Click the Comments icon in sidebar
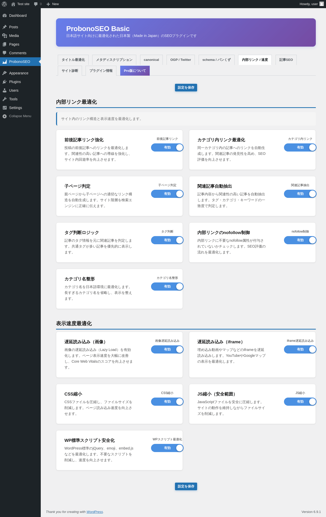Image resolution: width=326 pixels, height=517 pixels. pos(5,53)
